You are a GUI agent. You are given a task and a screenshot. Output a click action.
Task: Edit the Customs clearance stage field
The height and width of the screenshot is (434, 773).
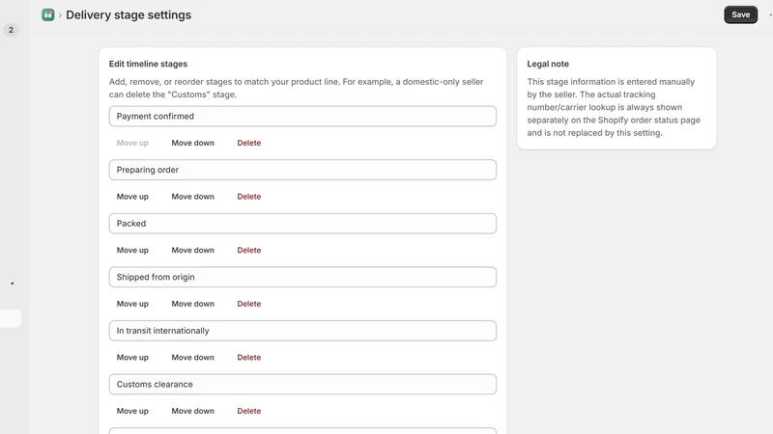click(302, 384)
